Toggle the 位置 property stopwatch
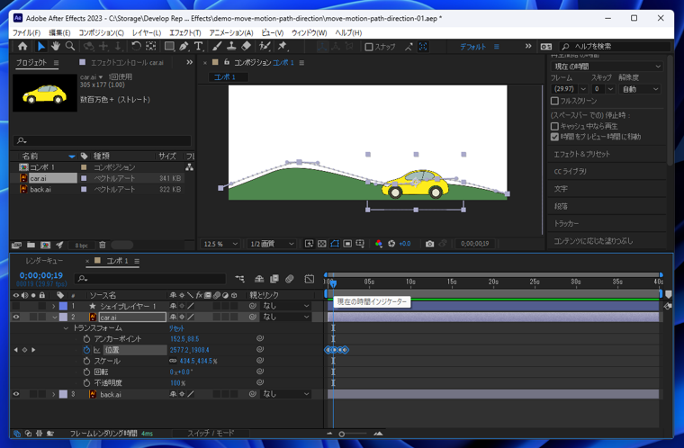Image resolution: width=684 pixels, height=448 pixels. pos(86,350)
